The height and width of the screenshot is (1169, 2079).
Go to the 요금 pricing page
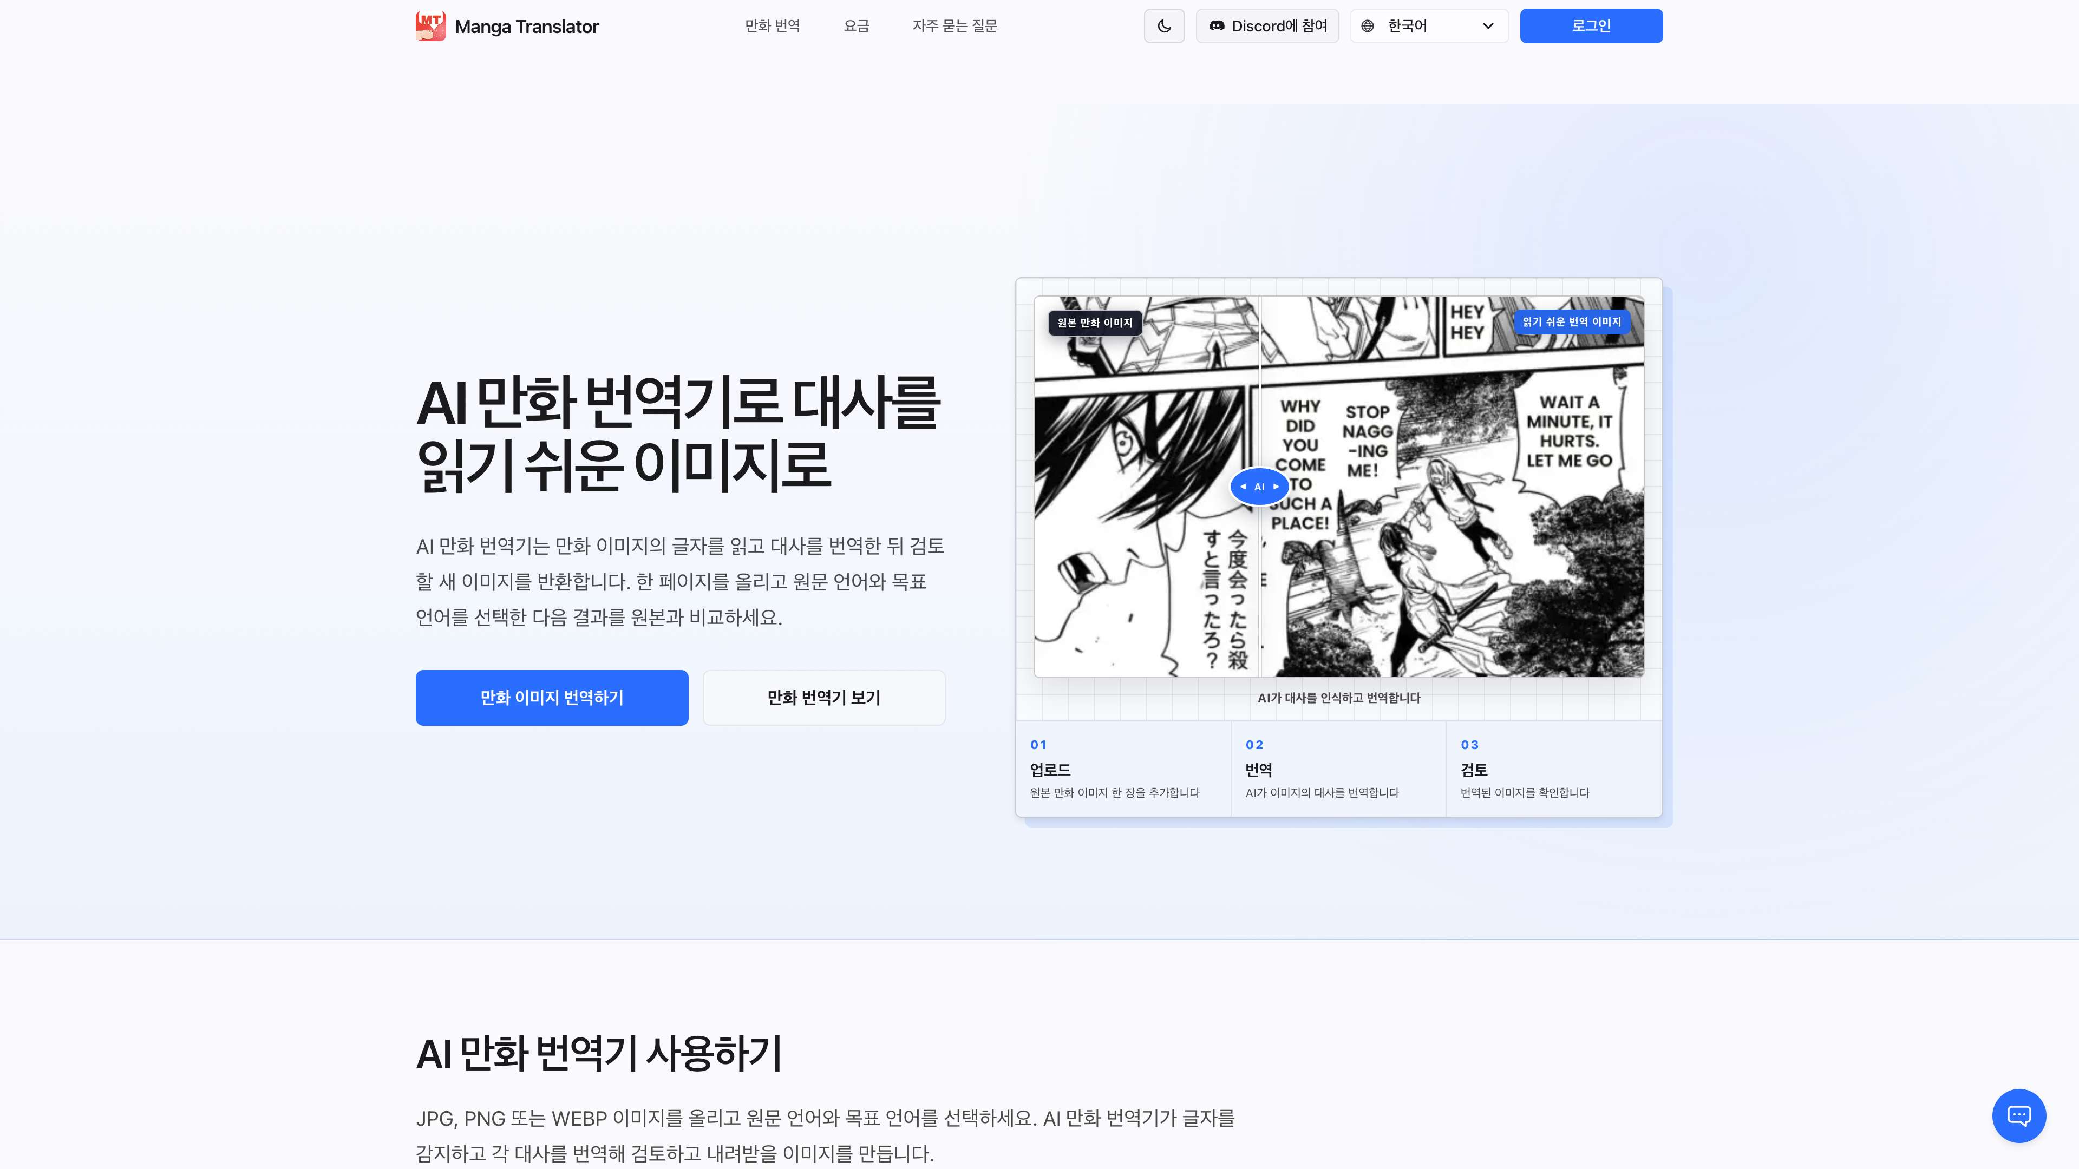tap(855, 26)
